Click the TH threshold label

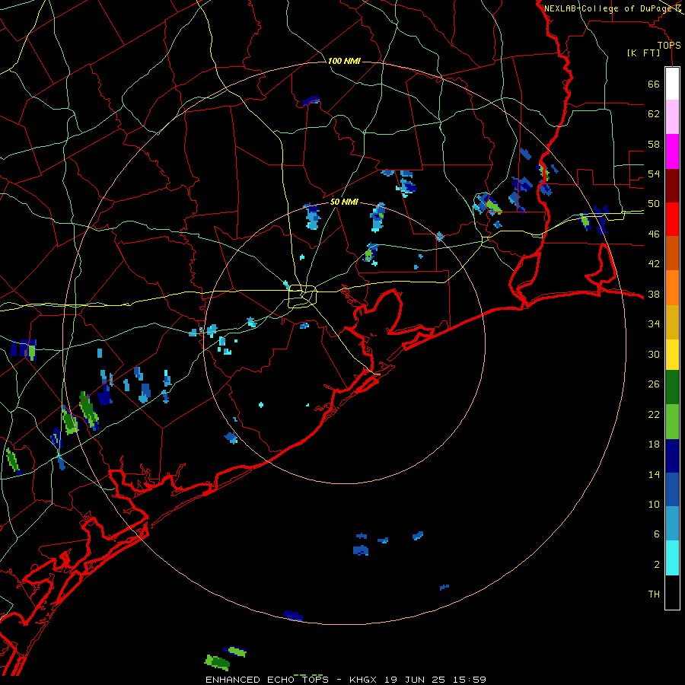tap(654, 594)
